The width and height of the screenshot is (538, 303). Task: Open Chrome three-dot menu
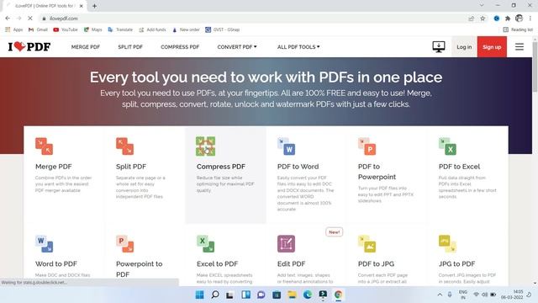530,19
